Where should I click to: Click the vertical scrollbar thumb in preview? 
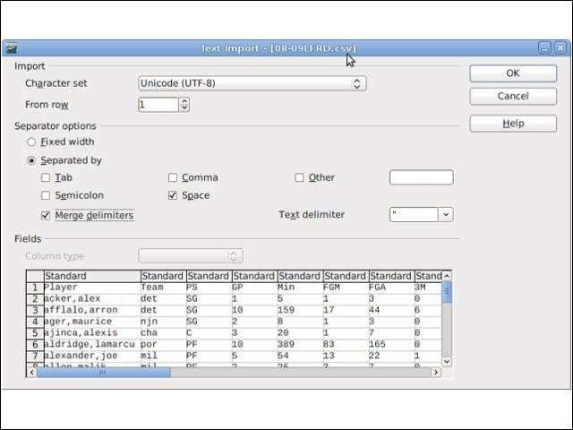pos(447,292)
